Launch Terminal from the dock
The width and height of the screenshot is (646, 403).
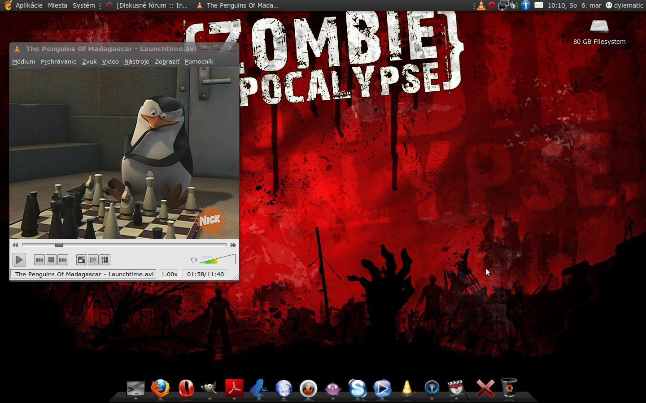pyautogui.click(x=135, y=388)
